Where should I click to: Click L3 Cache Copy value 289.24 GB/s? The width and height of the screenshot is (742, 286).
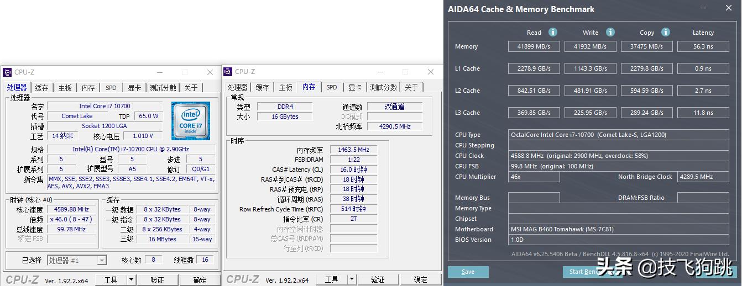[x=647, y=113]
